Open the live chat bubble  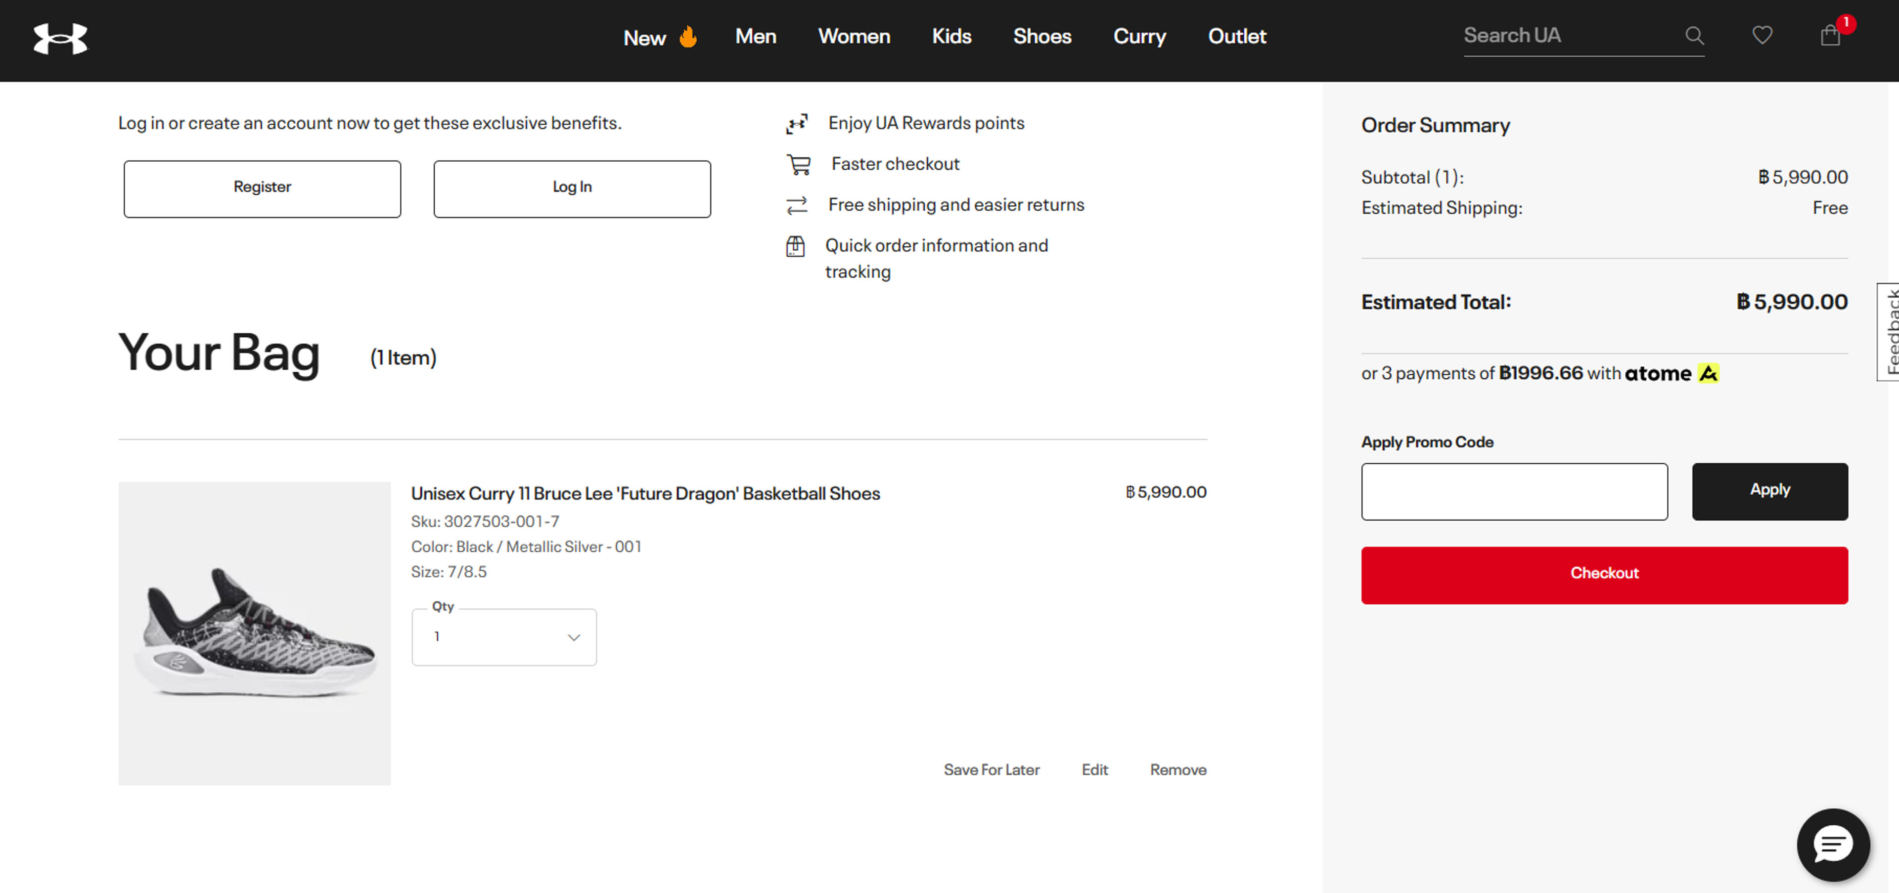(x=1833, y=845)
